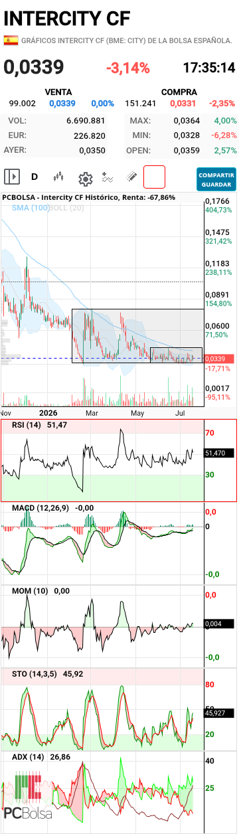This screenshot has height=834, width=239.
Task: Select the drawing pencil tool
Action: point(131,177)
